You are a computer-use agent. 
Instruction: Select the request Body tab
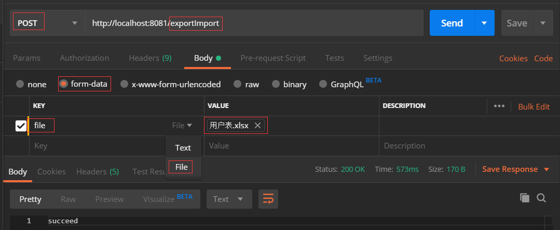(x=208, y=58)
